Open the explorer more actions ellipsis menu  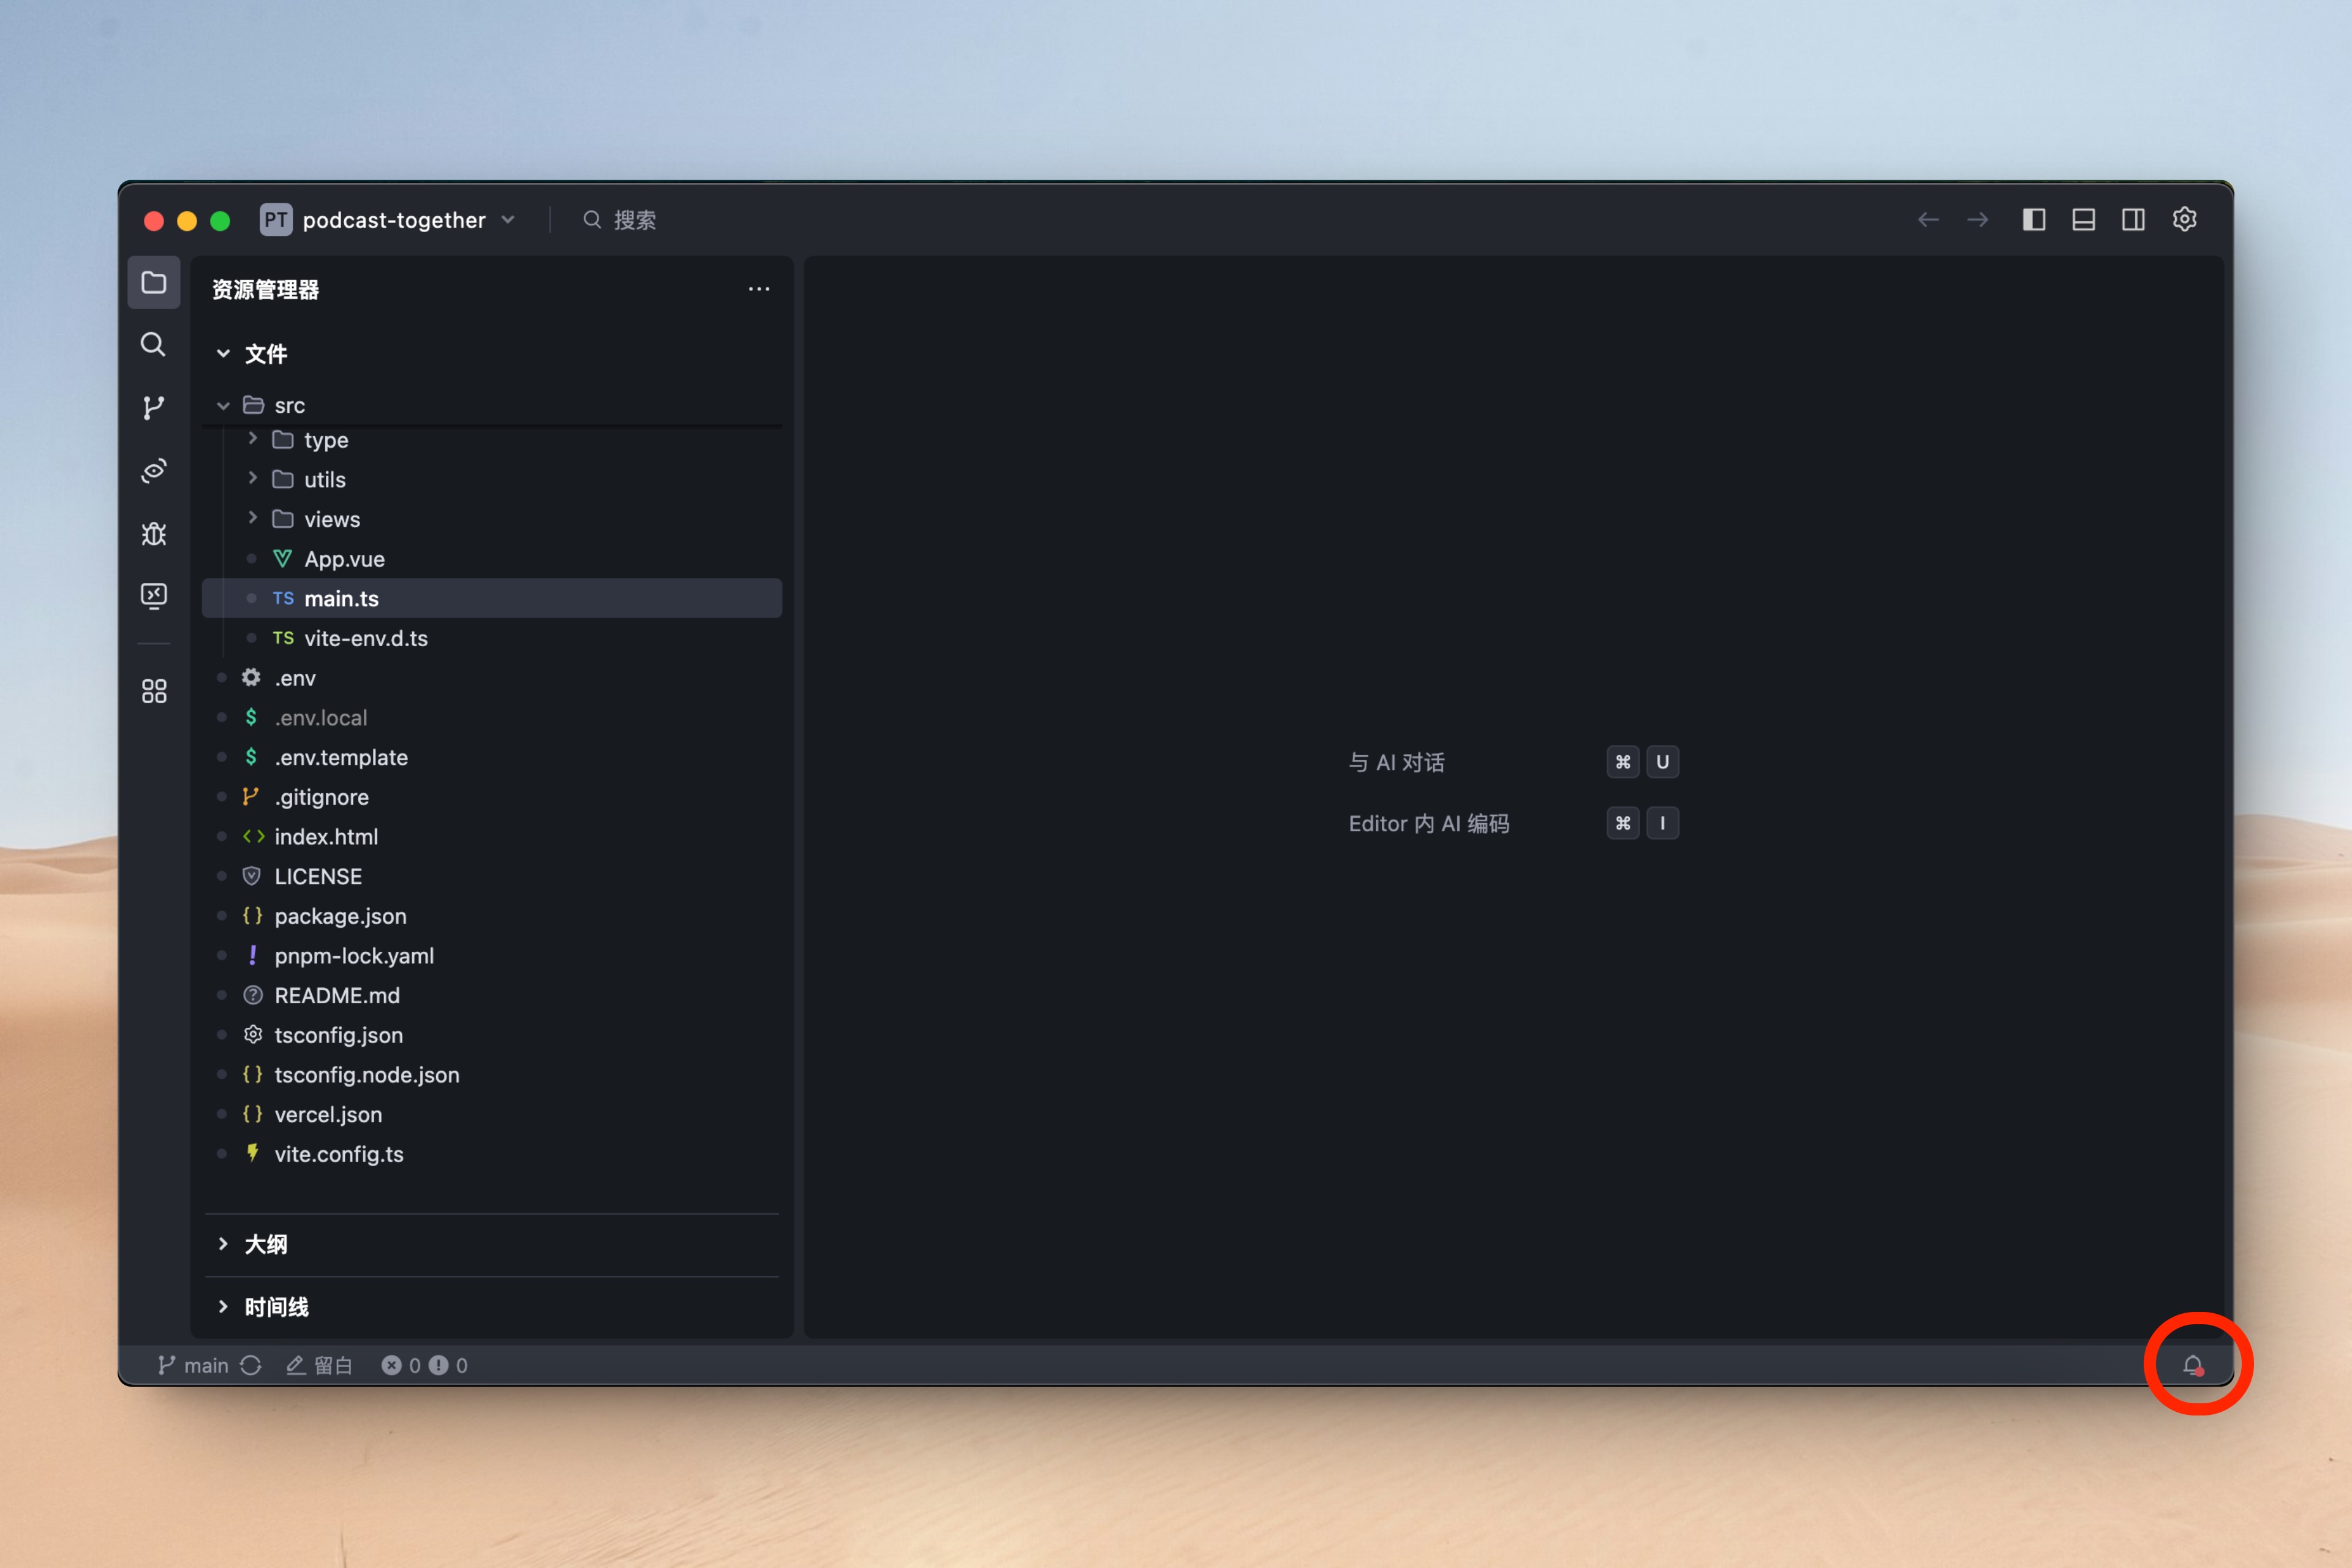(x=759, y=289)
